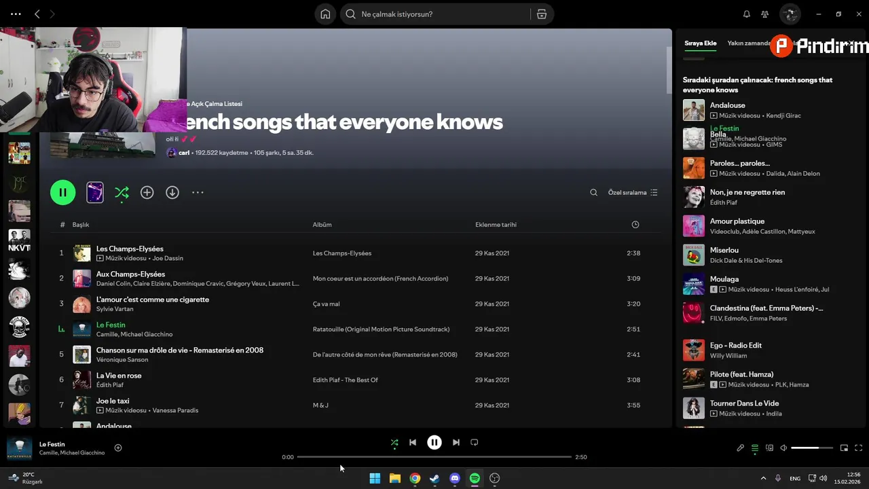
Task: Sort by the Albüm column header
Action: tap(322, 225)
